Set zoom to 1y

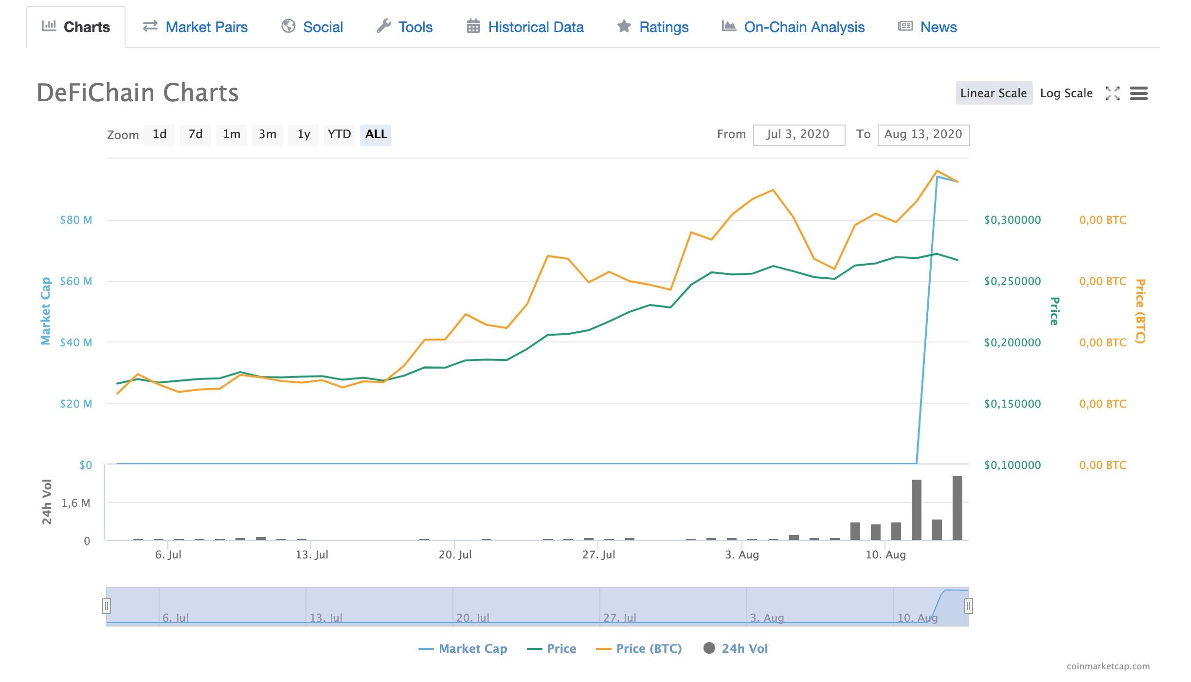pyautogui.click(x=304, y=134)
